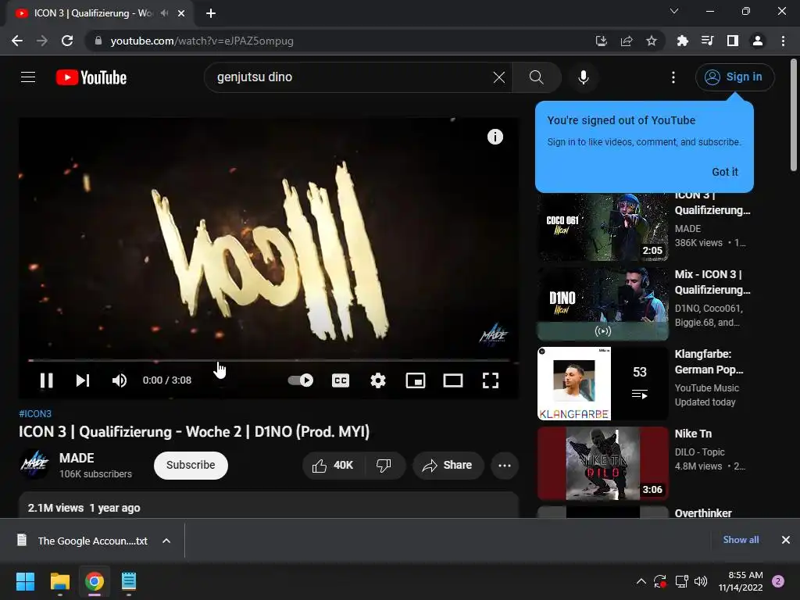800x600 pixels.
Task: Go forward in browser history
Action: tap(42, 41)
